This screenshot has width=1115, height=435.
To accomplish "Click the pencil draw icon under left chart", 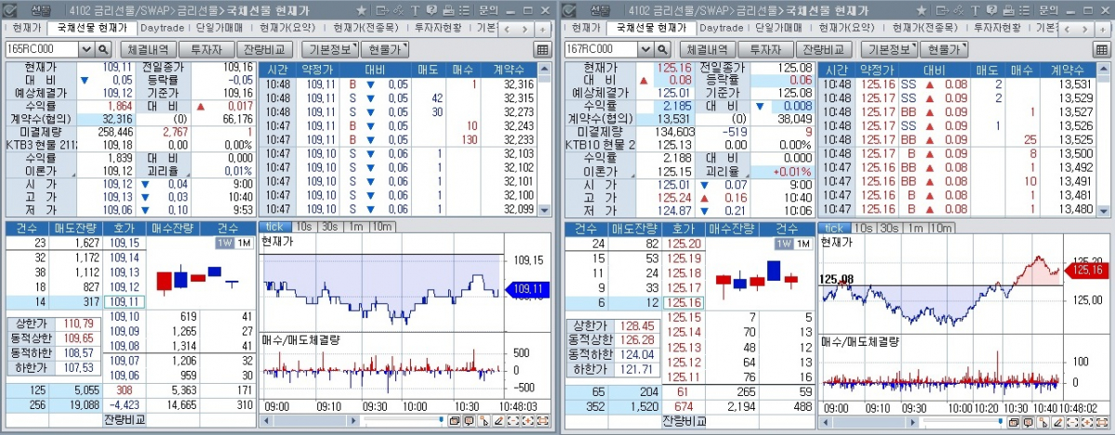I will coord(498,421).
